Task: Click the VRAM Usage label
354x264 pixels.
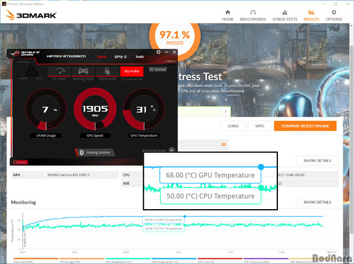Action: 46,136
